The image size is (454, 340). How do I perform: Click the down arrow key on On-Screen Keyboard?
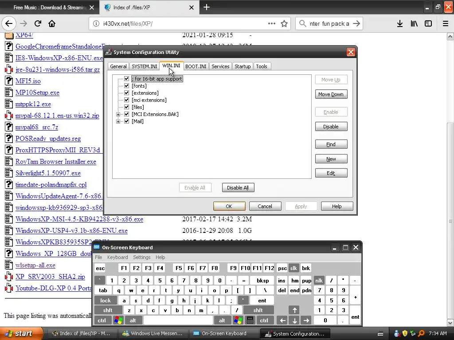click(x=294, y=321)
